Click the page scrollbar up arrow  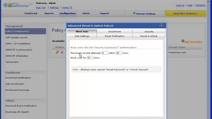pyautogui.click(x=208, y=1)
